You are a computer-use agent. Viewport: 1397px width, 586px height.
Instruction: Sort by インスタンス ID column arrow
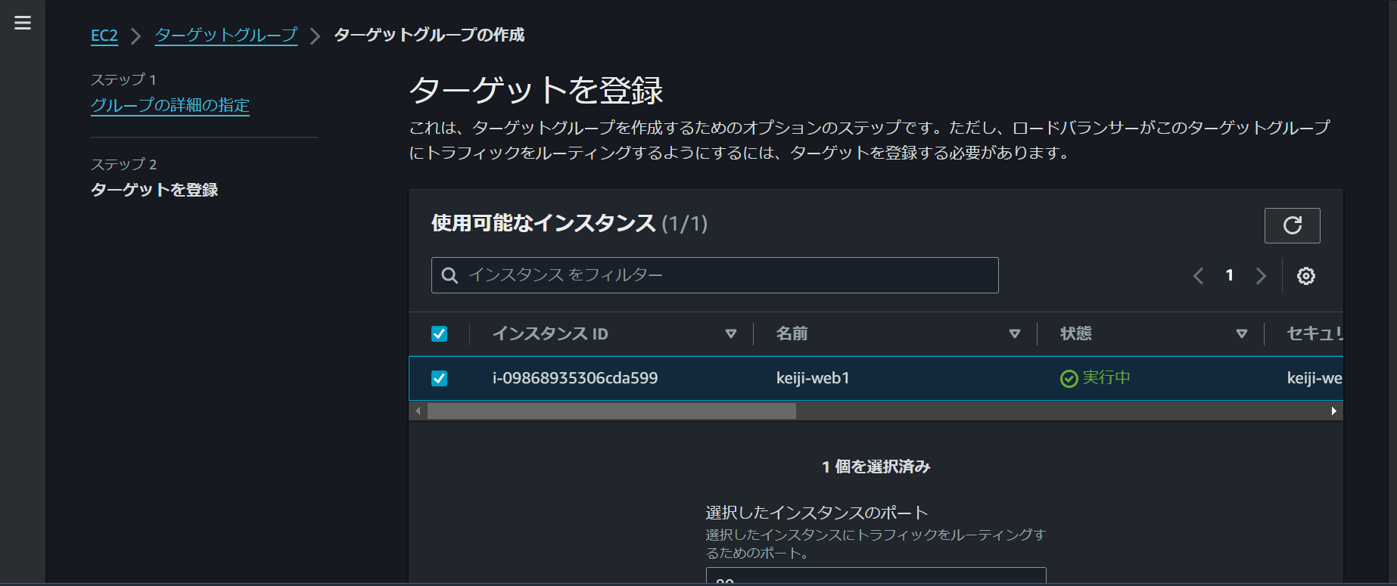click(x=730, y=333)
